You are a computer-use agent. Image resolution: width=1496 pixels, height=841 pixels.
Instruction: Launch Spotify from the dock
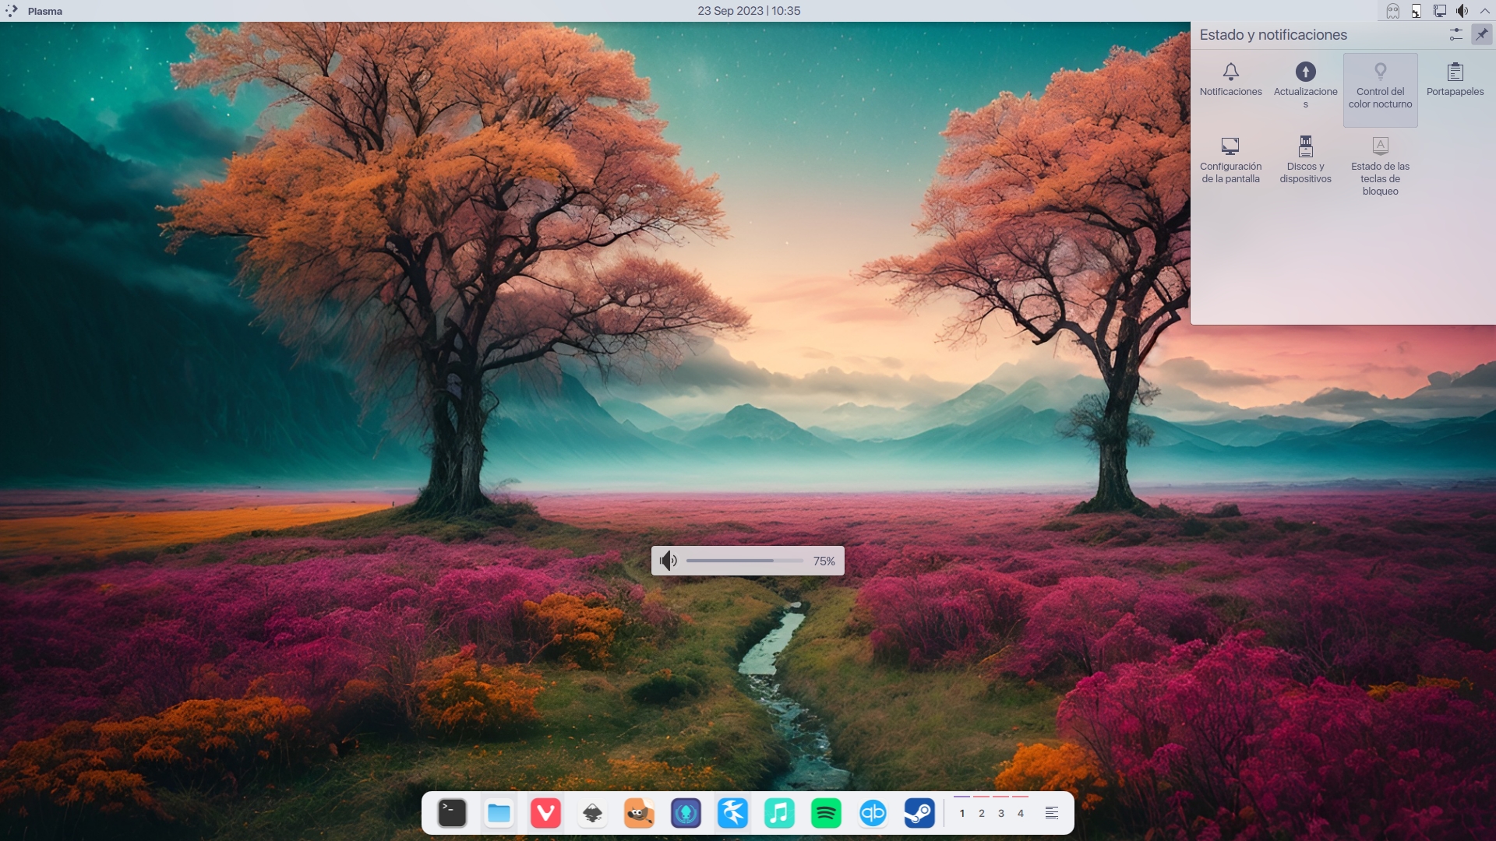coord(826,813)
